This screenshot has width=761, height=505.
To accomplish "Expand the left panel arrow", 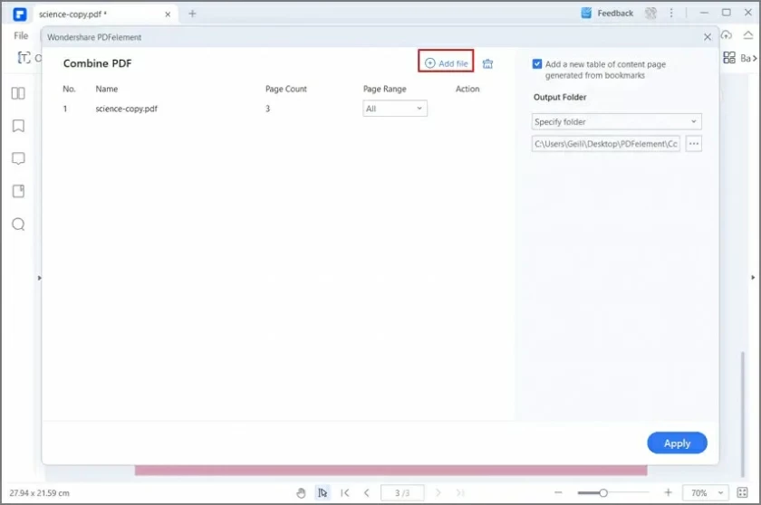I will point(39,278).
